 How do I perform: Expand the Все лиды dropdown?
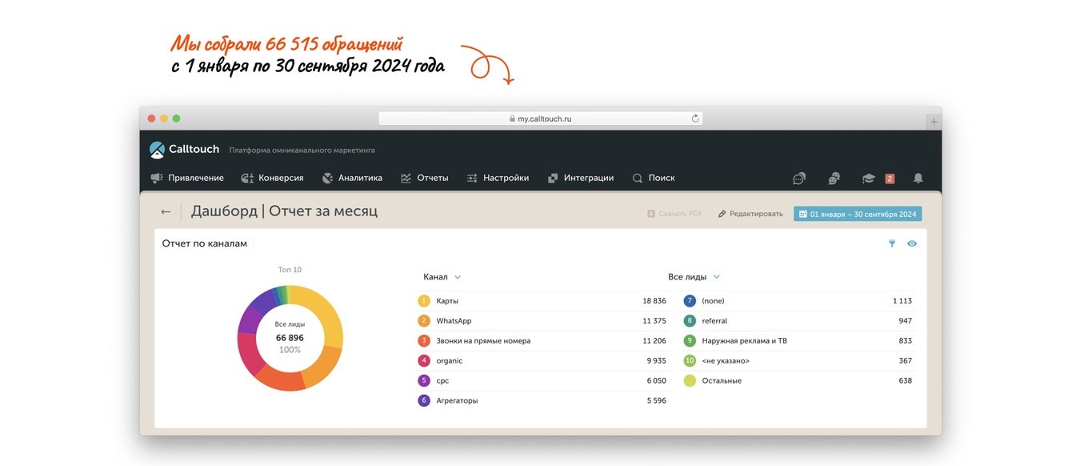694,277
